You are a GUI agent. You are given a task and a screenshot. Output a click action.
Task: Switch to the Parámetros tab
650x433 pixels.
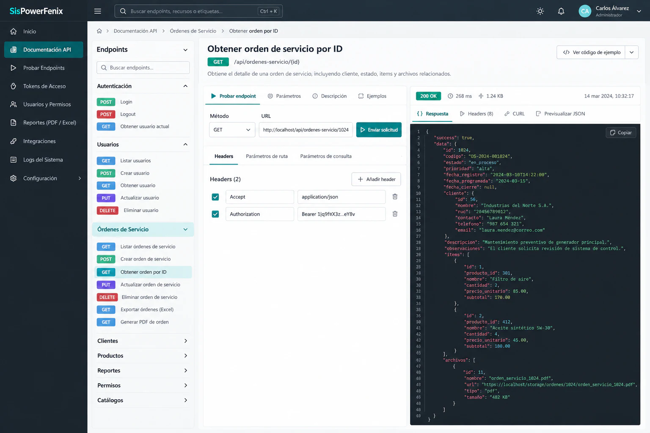[x=284, y=96]
